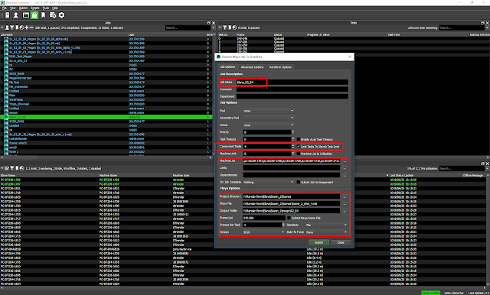Open the Secondary Pool dropdown

coord(269,118)
